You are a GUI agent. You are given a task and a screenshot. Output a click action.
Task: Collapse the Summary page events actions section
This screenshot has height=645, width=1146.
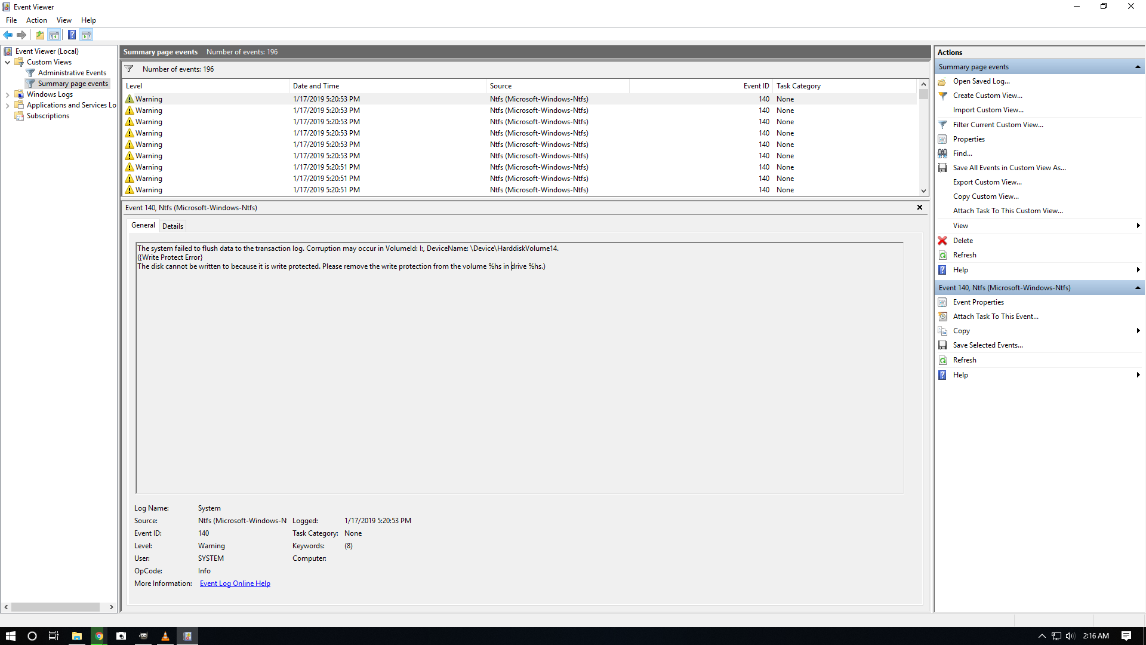point(1138,67)
